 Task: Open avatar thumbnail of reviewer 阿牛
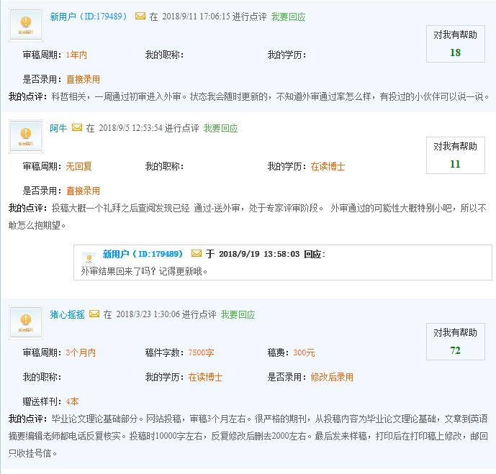coord(26,137)
